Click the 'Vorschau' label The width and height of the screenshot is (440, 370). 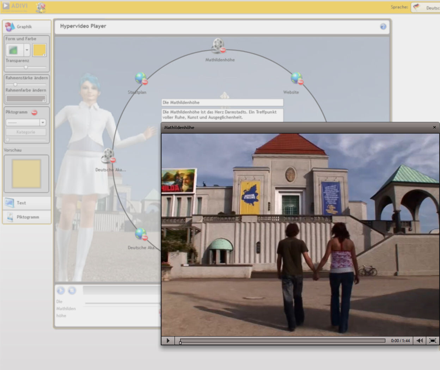coord(13,150)
